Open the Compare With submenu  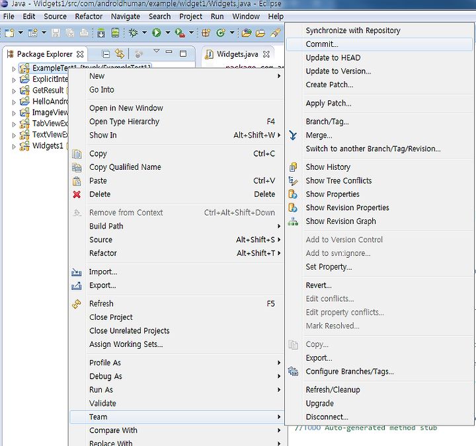coord(177,431)
